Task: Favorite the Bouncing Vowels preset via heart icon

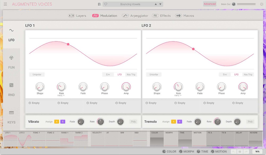Action: pos(106,4)
